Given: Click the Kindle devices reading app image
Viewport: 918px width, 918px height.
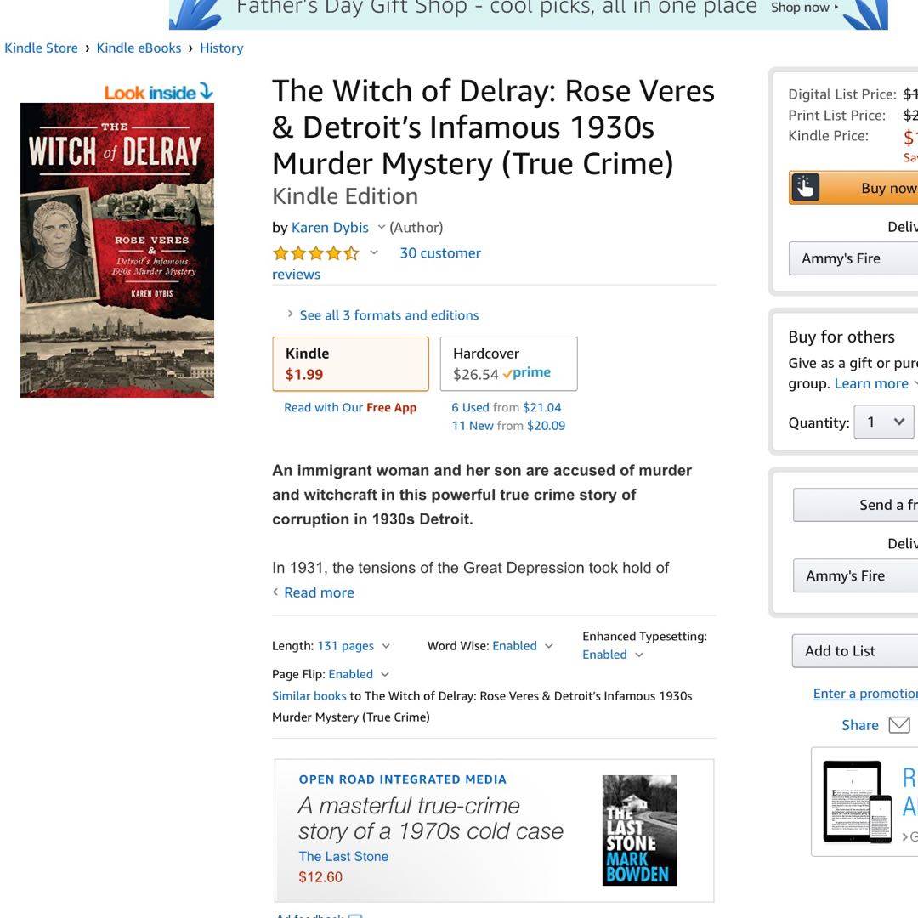Looking at the screenshot, I should point(857,802).
